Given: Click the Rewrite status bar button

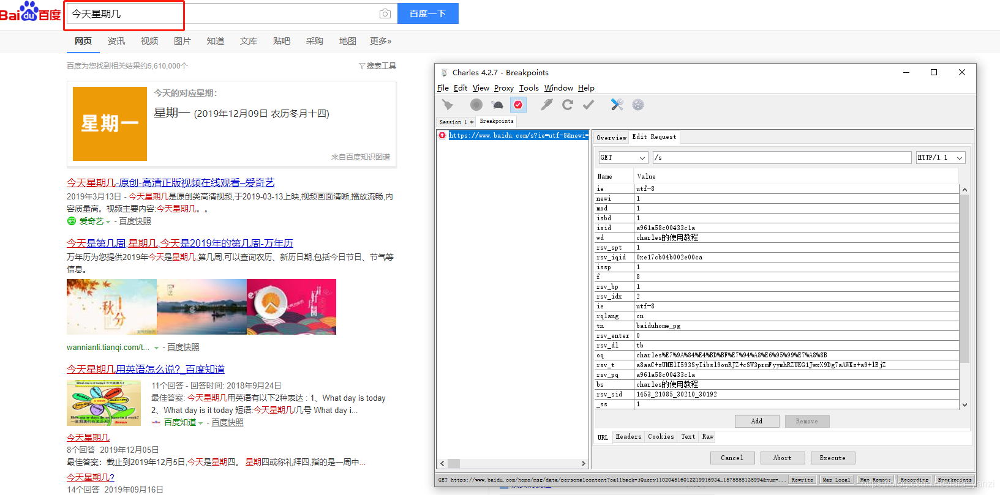Looking at the screenshot, I should coord(802,480).
